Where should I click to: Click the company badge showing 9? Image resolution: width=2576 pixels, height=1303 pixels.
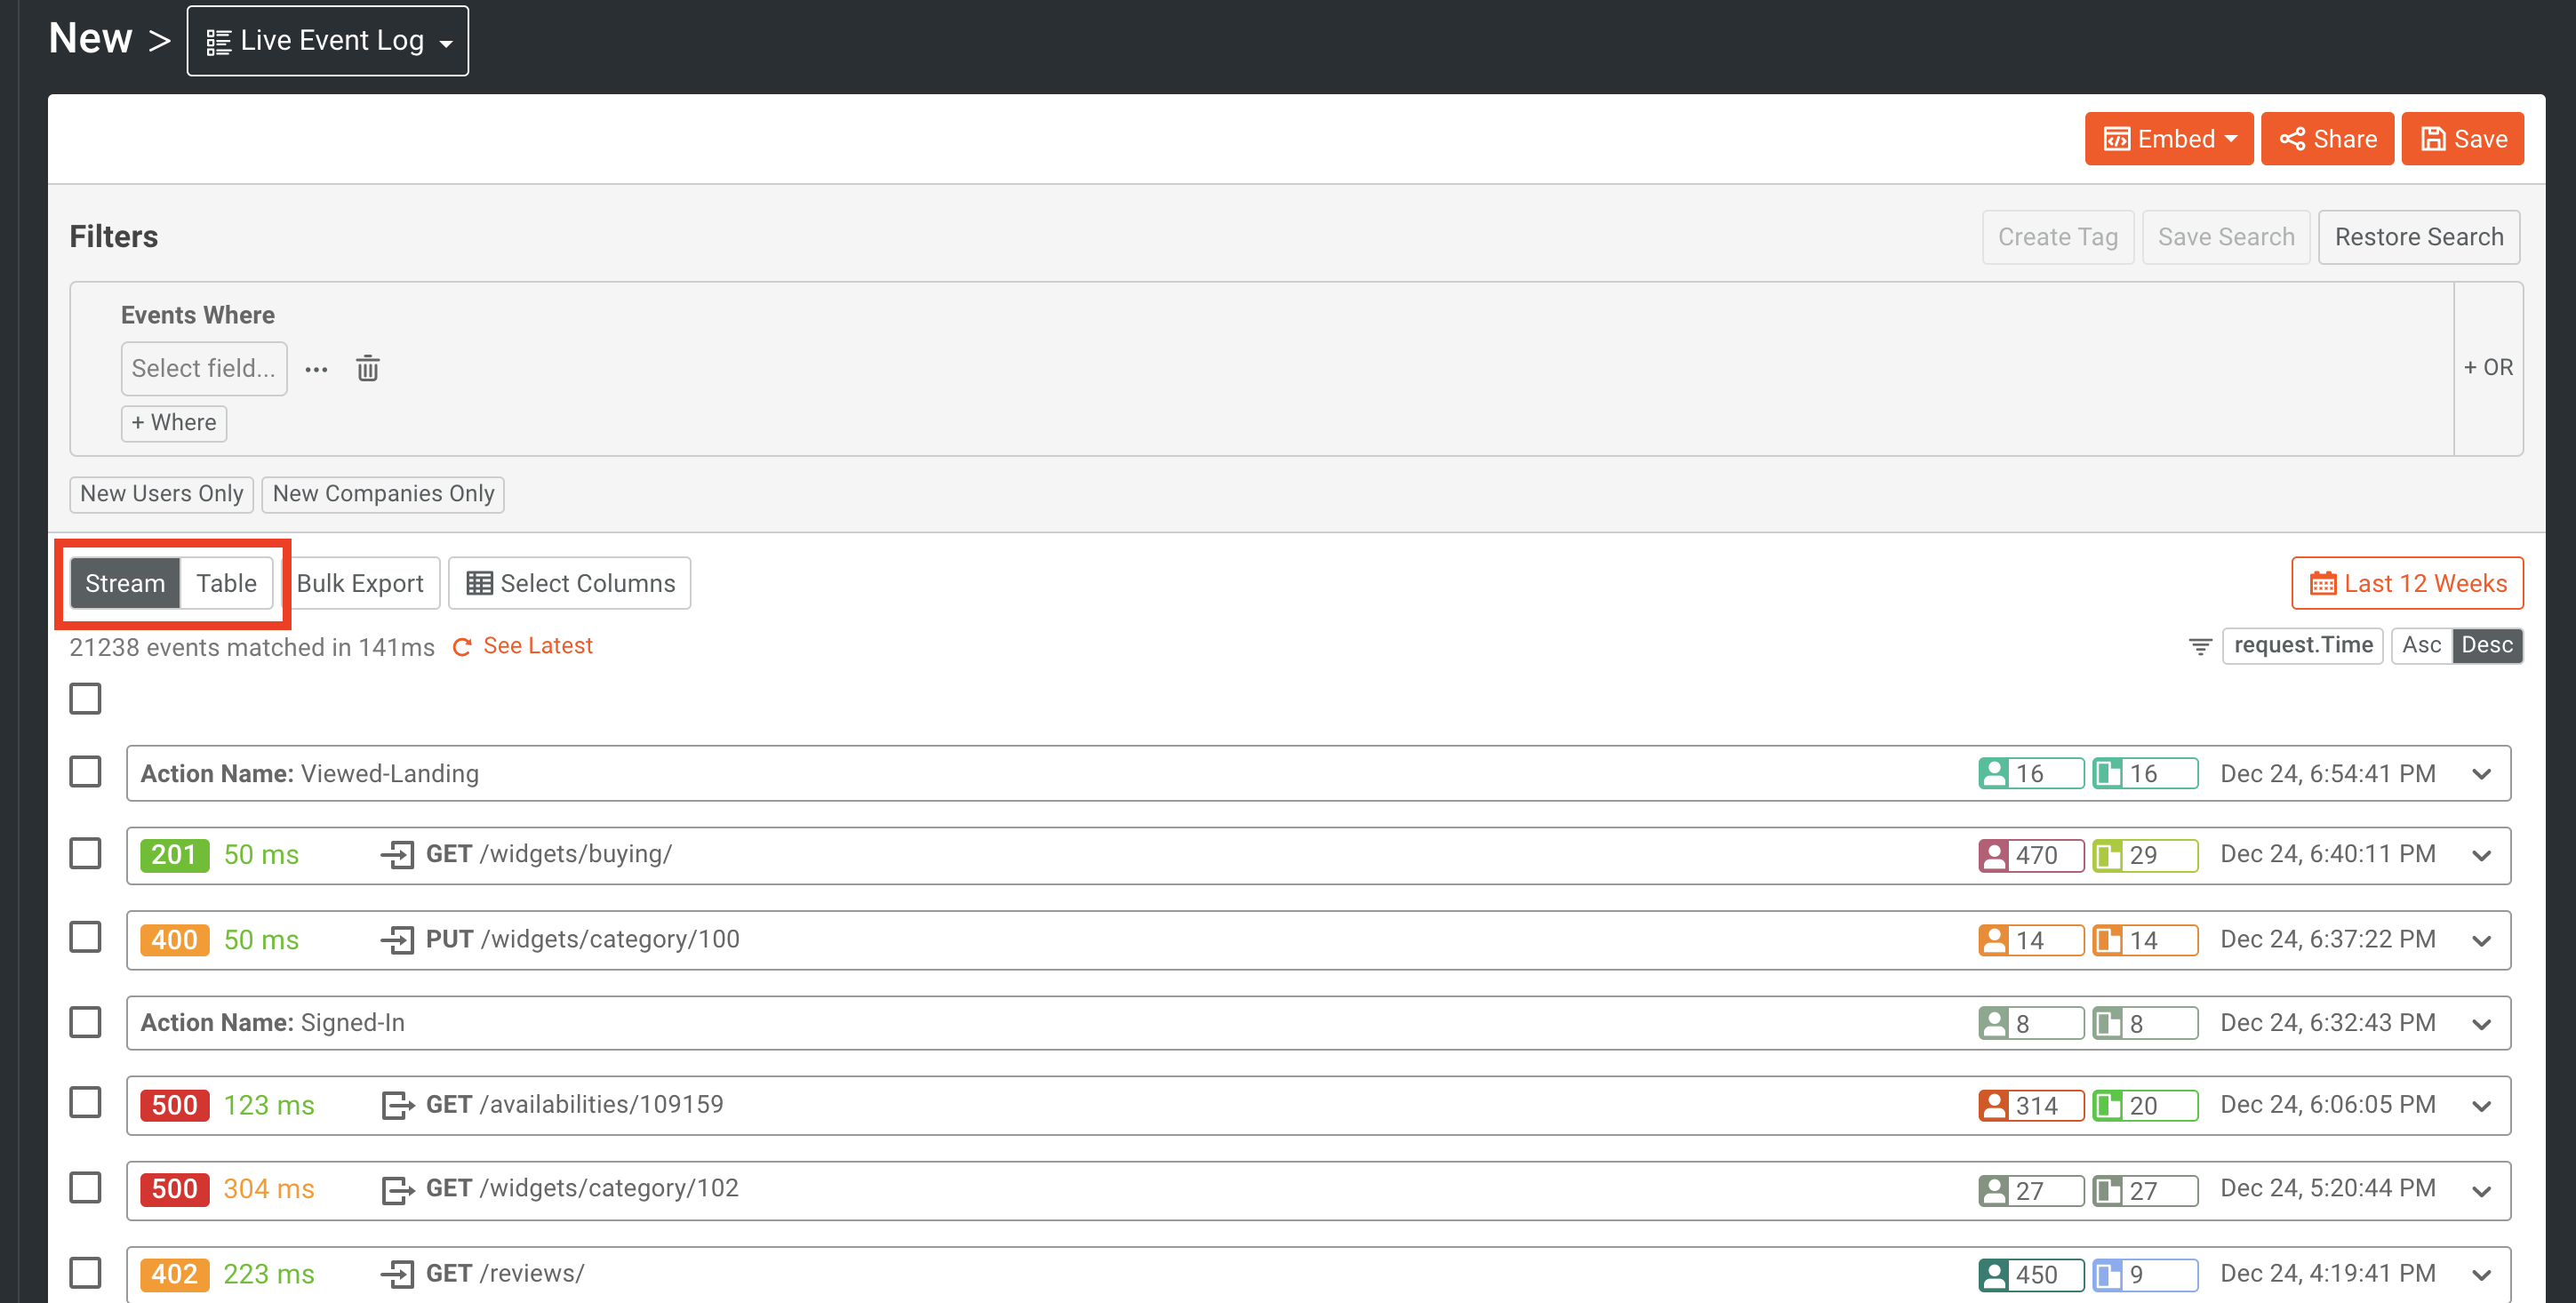(2144, 1274)
